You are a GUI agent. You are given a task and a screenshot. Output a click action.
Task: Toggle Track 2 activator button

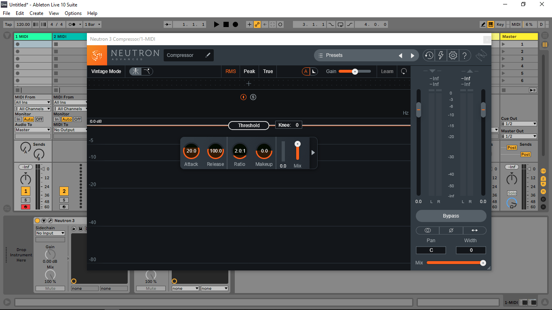click(x=64, y=191)
